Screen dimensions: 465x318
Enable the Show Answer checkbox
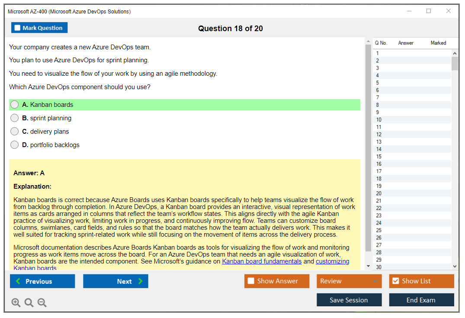251,281
